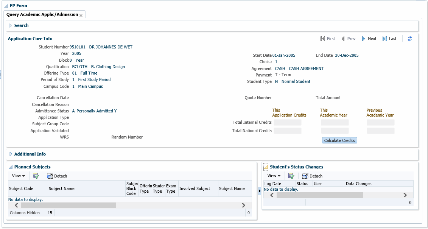Open the View menu in Student's Status Changes
Viewport: 428px width, 229px height.
click(274, 176)
